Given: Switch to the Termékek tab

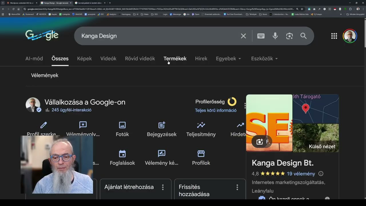Looking at the screenshot, I should [x=175, y=59].
